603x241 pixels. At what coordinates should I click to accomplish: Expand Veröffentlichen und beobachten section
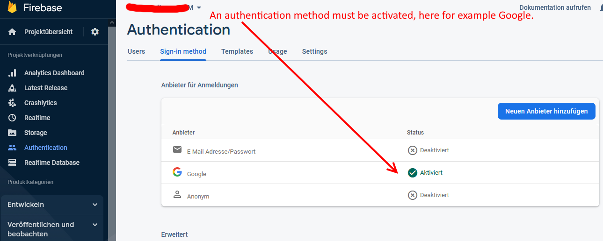point(51,229)
